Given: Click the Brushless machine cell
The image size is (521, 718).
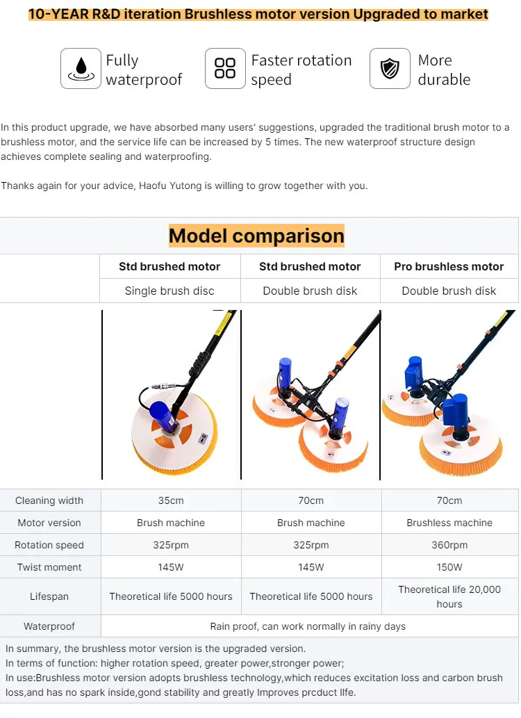Looking at the screenshot, I should point(449,523).
